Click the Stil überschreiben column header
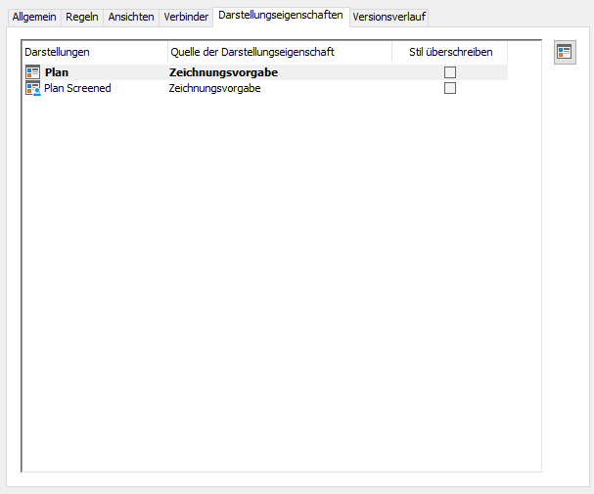Viewport: 594px width, 494px height. pos(450,52)
